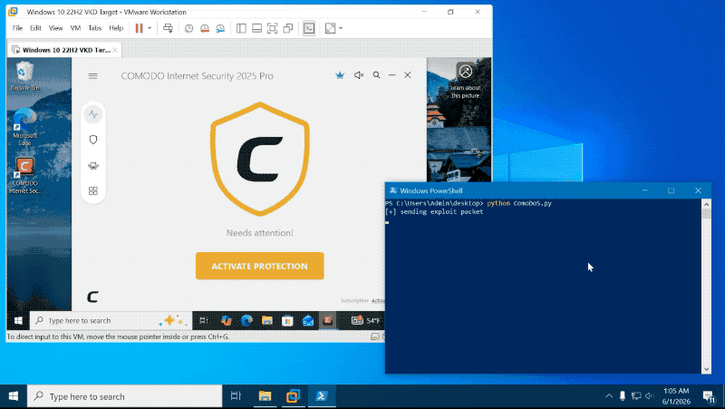Open the shield protection section in COMODO sidebar
725x409 pixels.
click(93, 140)
